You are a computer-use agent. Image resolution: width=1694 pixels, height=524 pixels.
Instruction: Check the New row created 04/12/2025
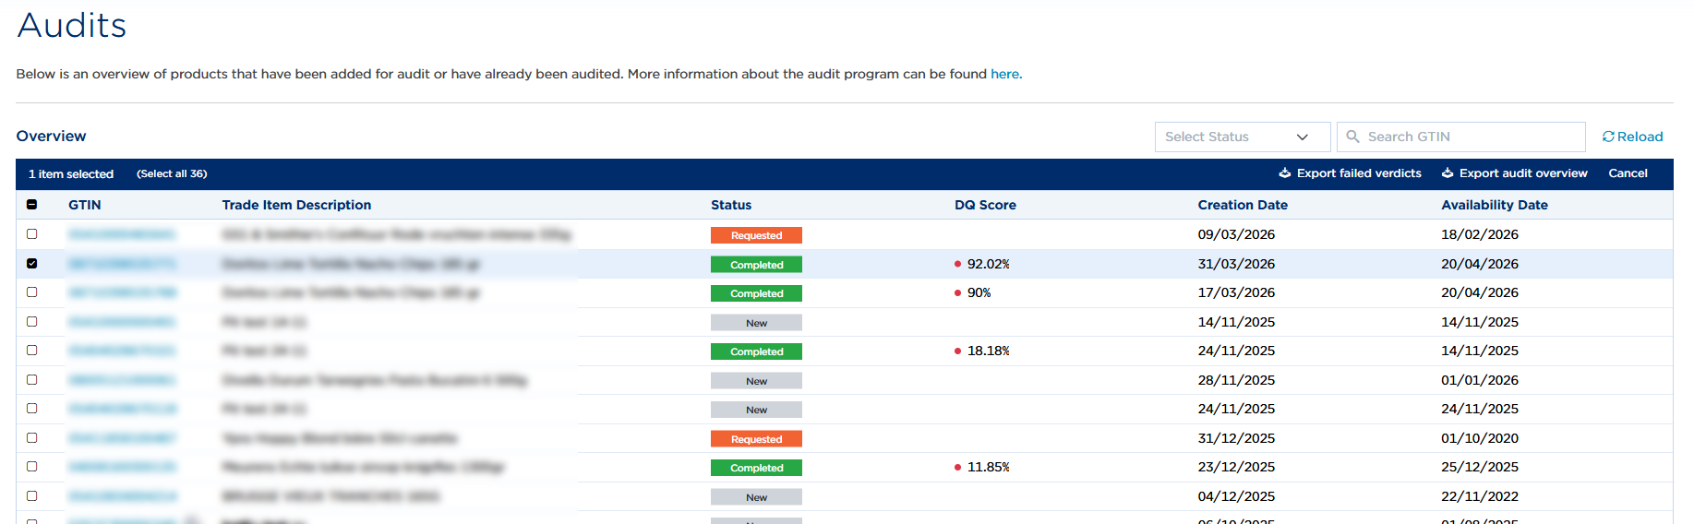click(x=31, y=496)
